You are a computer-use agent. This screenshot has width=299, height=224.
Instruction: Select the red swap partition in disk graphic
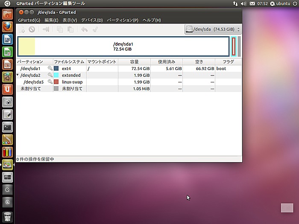click(234, 47)
